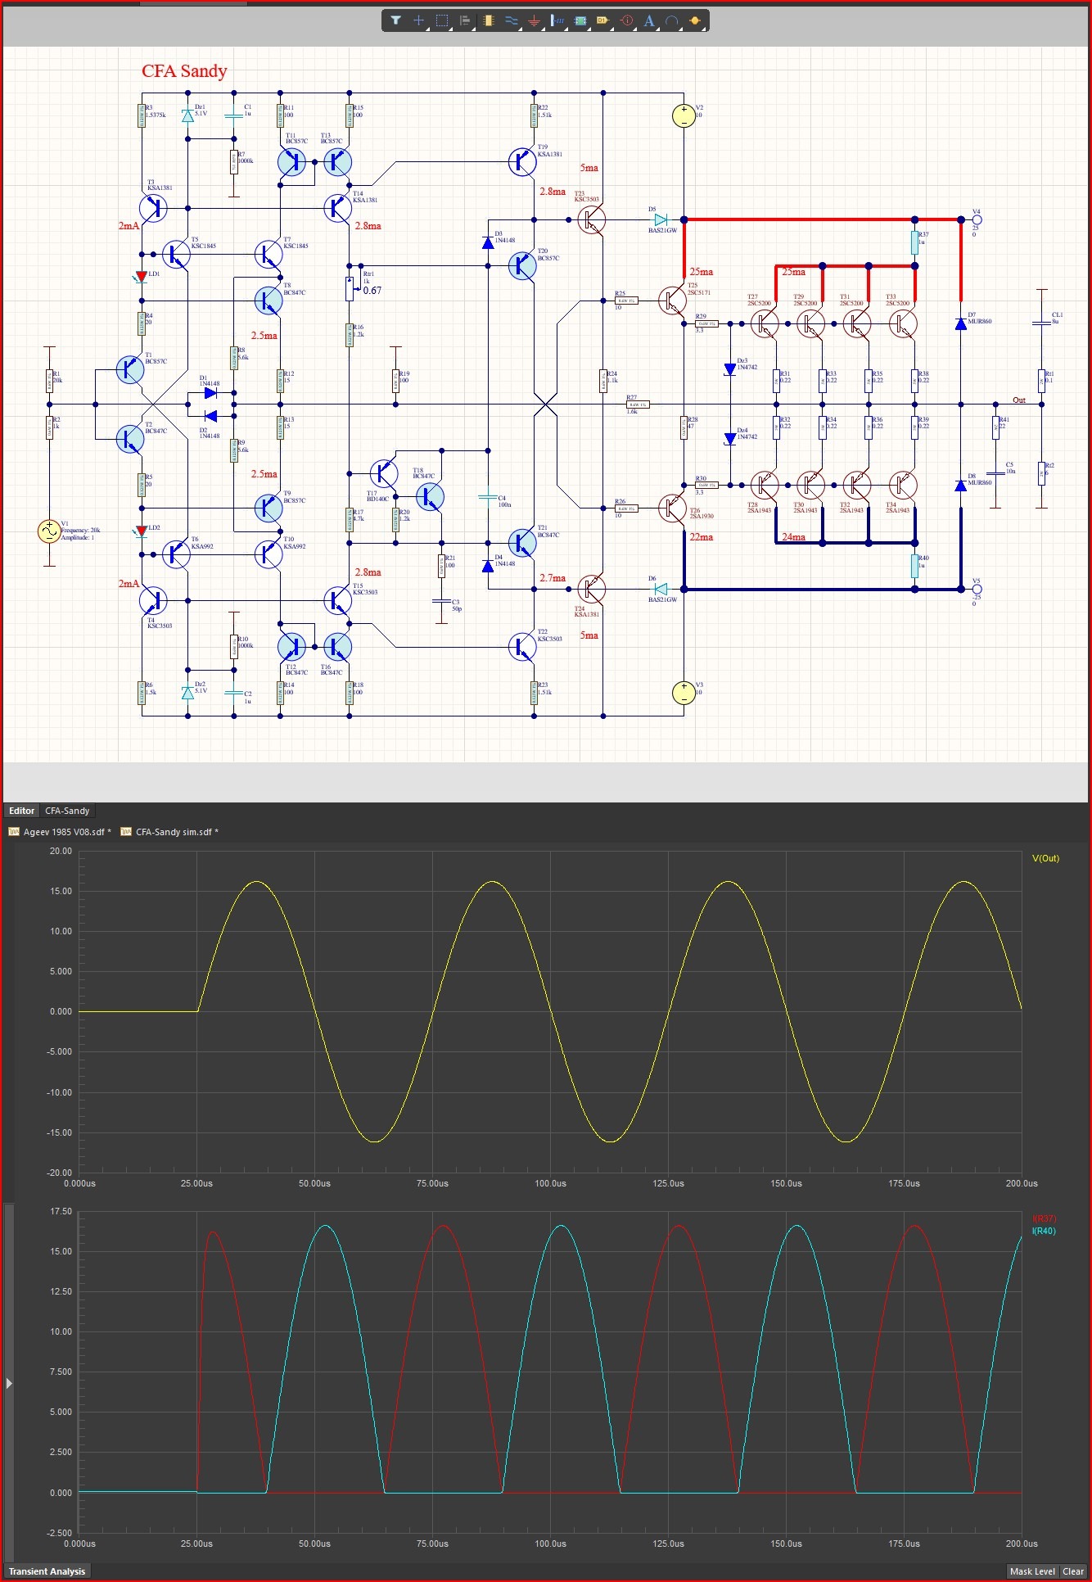Open the Ageev 1985 V08.sdf document tab

(x=60, y=832)
